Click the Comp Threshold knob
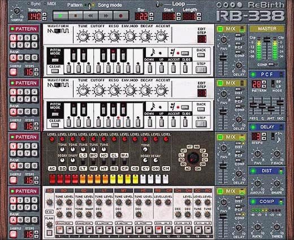Image resolution: width=294 pixels, height=240 pixels. [276, 227]
